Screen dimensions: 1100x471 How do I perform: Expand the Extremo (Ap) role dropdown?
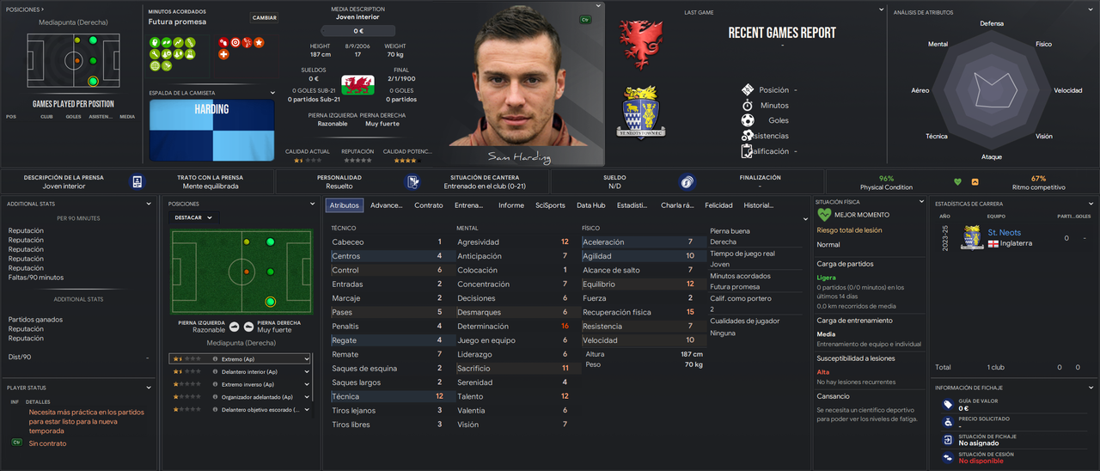coord(306,359)
